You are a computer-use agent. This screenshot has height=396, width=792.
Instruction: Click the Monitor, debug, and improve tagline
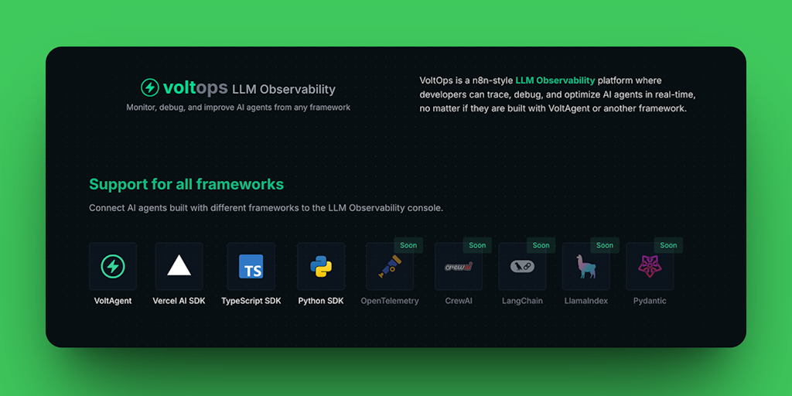point(238,108)
